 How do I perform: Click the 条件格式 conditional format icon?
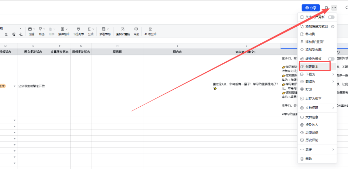[x=63, y=29]
